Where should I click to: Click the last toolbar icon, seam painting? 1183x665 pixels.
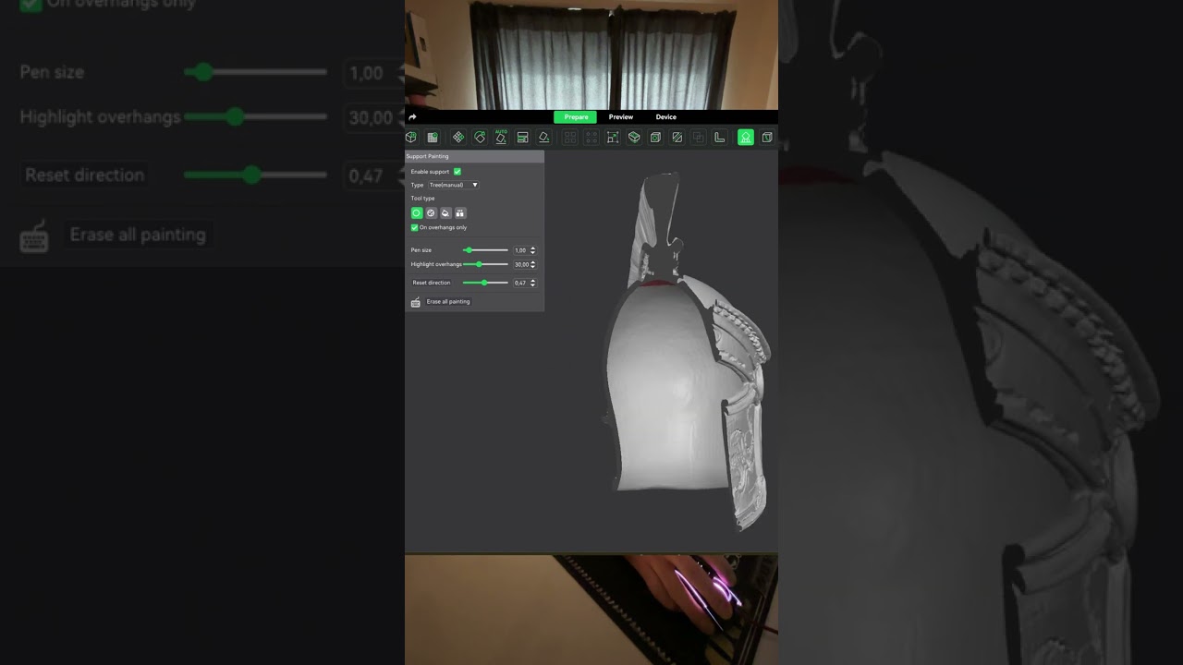pyautogui.click(x=767, y=138)
